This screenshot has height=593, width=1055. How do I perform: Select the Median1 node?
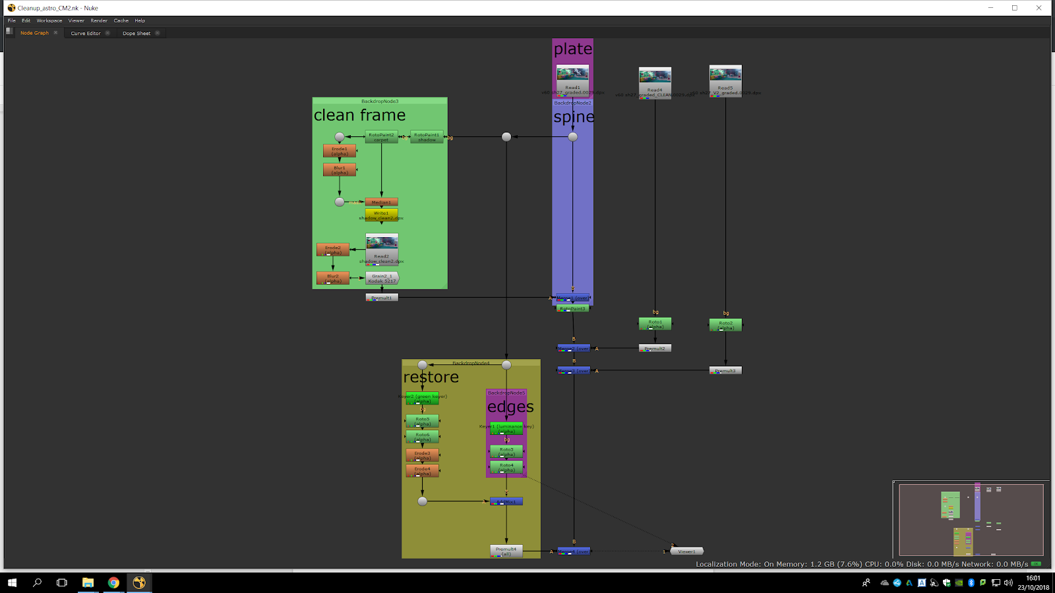(x=381, y=202)
